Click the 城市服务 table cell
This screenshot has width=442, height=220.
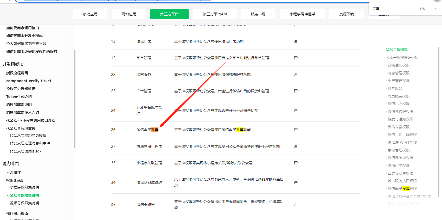(x=144, y=75)
